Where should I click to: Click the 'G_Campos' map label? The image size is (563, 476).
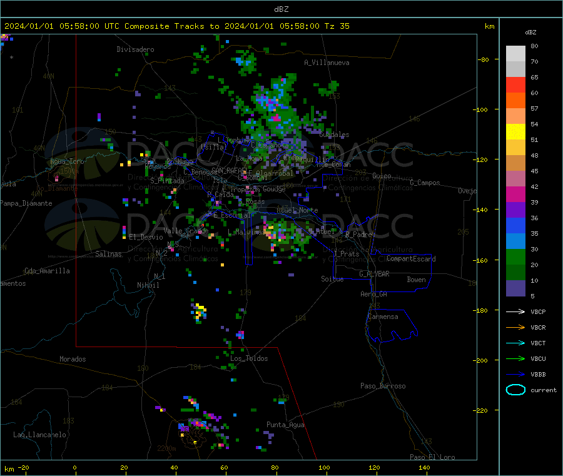coord(425,183)
